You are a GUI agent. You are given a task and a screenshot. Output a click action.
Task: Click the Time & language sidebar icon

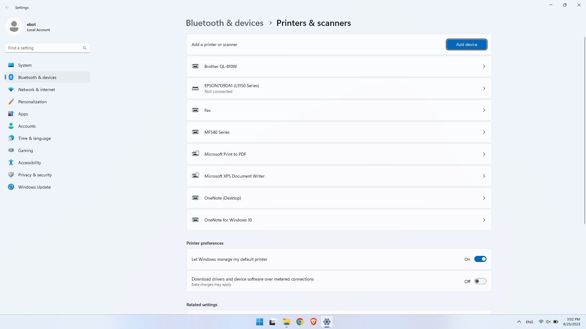coord(11,138)
